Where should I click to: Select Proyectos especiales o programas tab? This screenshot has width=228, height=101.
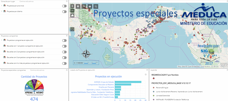(13, 70)
